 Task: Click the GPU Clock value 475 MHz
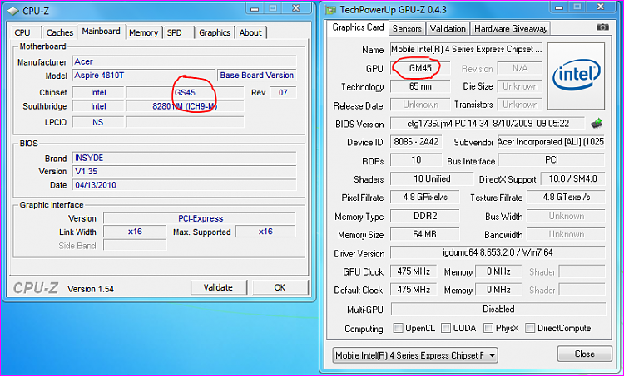[x=414, y=271]
